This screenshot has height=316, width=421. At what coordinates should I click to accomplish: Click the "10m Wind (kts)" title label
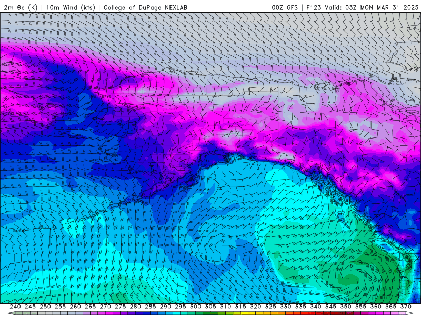pos(71,7)
